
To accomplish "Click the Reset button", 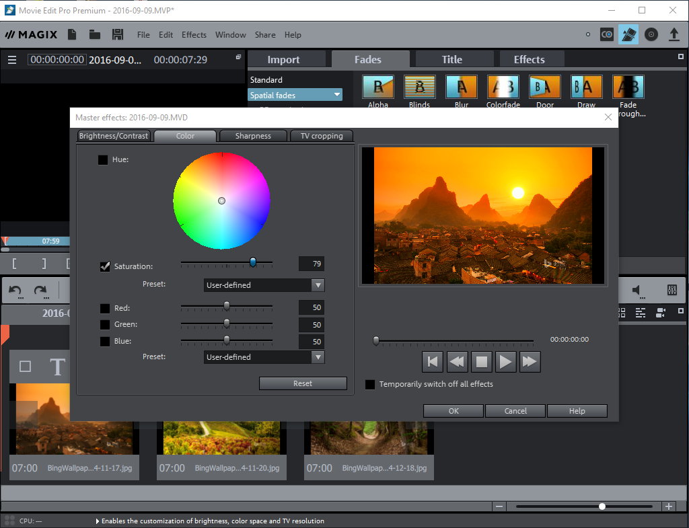I will pos(303,383).
